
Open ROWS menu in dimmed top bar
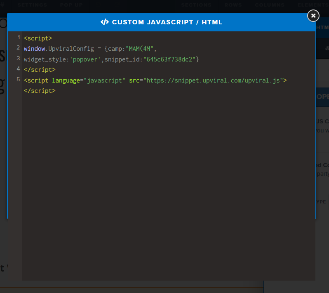[233, 5]
